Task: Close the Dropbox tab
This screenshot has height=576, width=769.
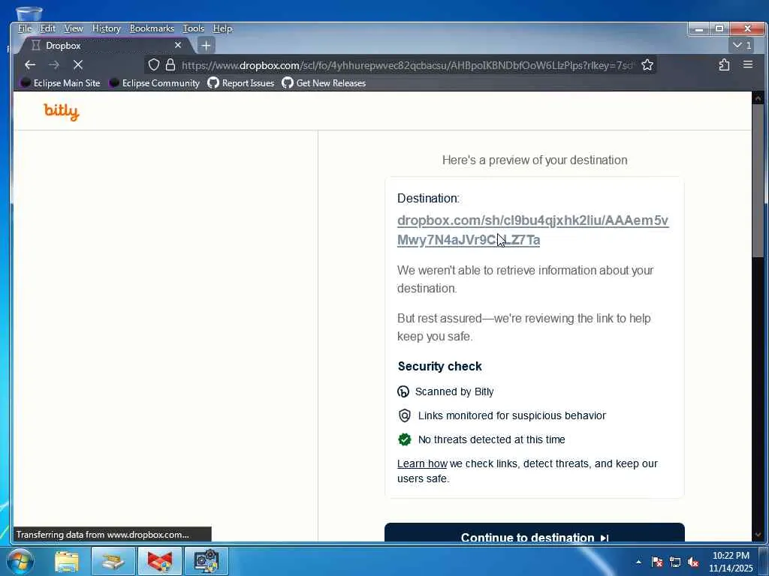Action: (178, 45)
